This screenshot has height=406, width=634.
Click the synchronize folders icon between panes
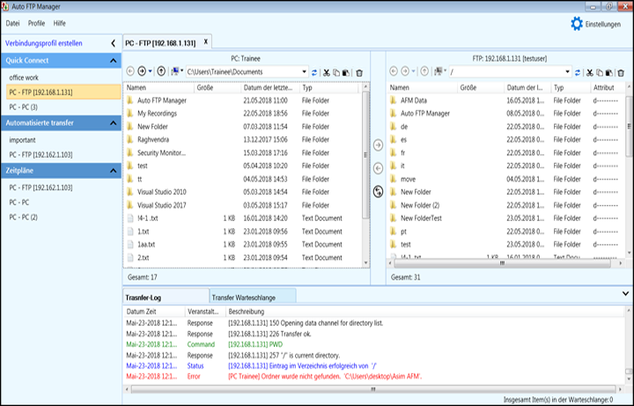pyautogui.click(x=378, y=192)
